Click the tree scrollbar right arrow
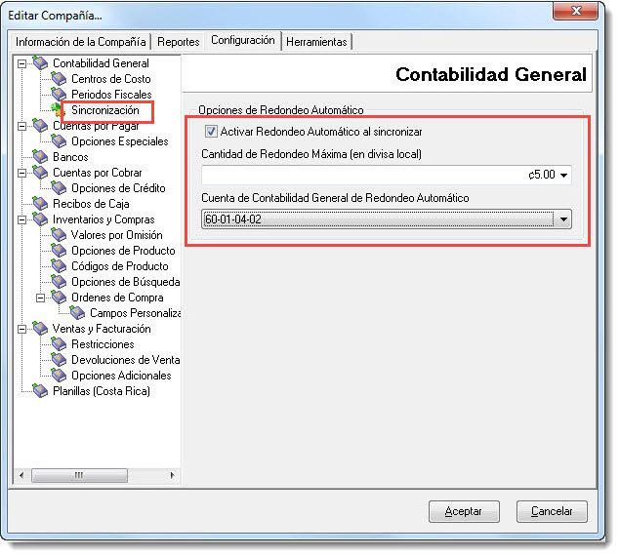 pyautogui.click(x=172, y=475)
